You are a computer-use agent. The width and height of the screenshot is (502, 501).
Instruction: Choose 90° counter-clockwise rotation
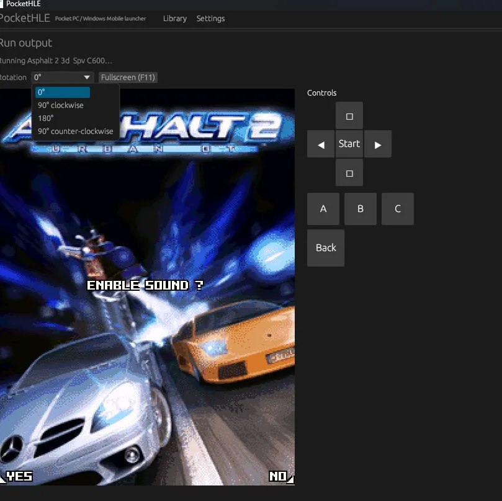[75, 131]
